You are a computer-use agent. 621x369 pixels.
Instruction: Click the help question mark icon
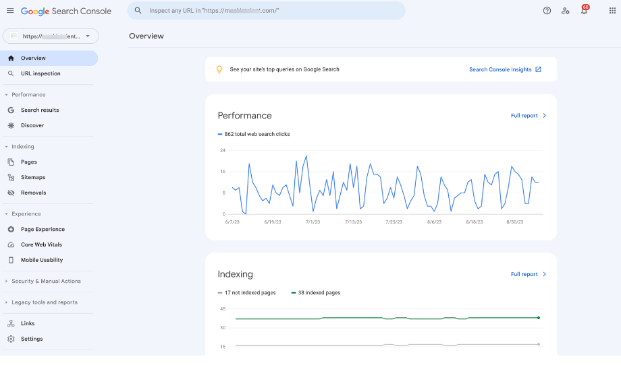pos(547,11)
